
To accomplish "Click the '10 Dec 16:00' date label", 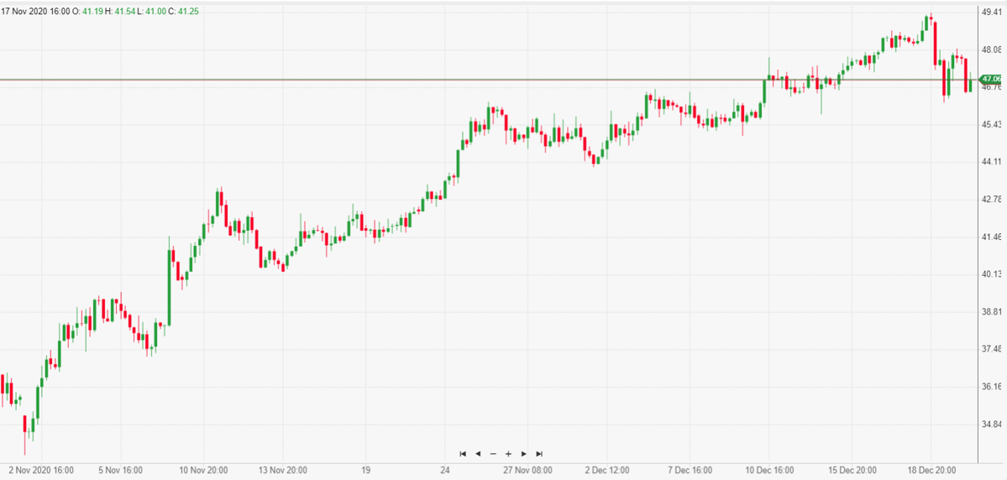I will tap(768, 471).
